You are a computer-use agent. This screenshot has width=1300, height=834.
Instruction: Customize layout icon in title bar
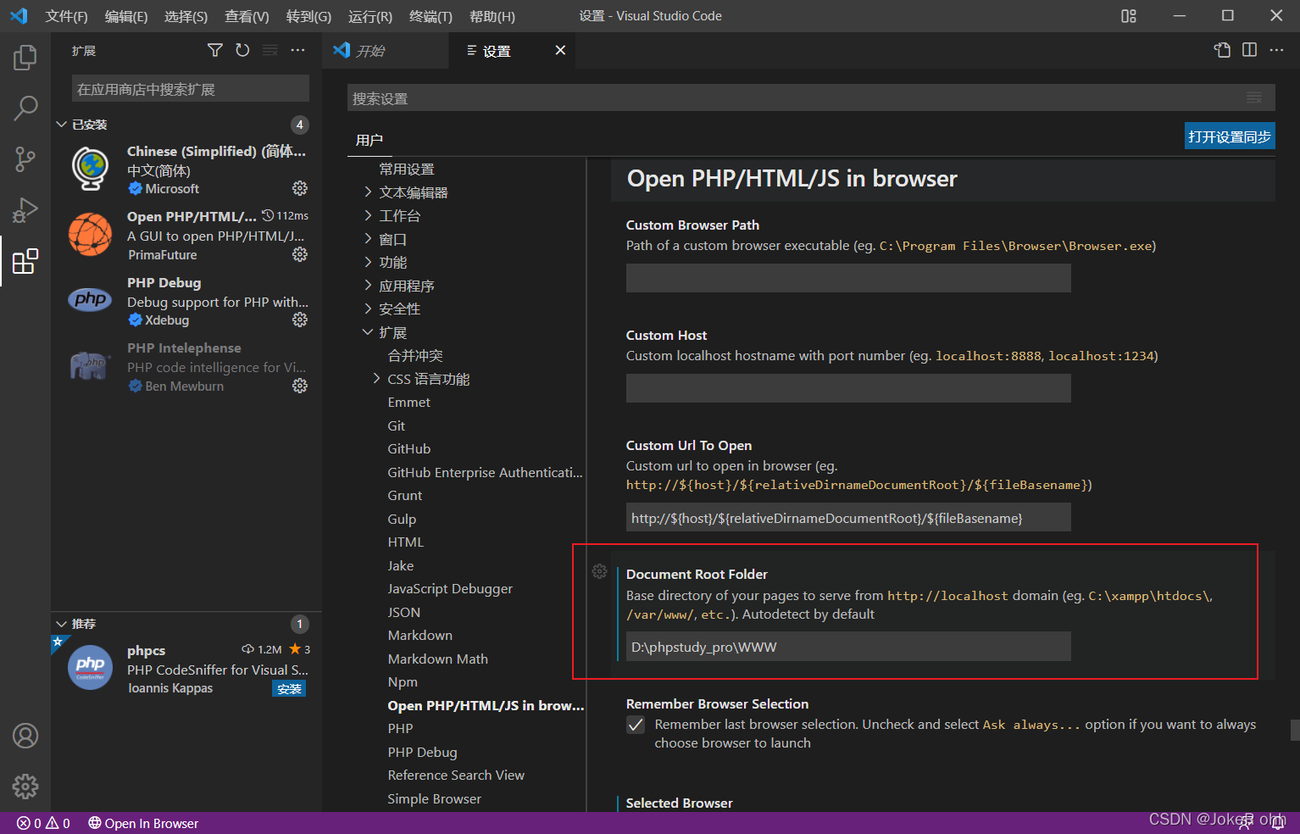pos(1129,16)
